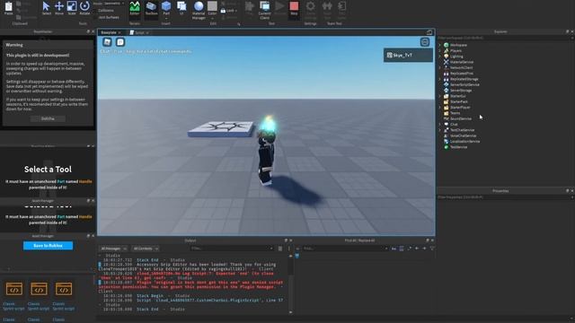Activate the Move tool

coord(59,8)
